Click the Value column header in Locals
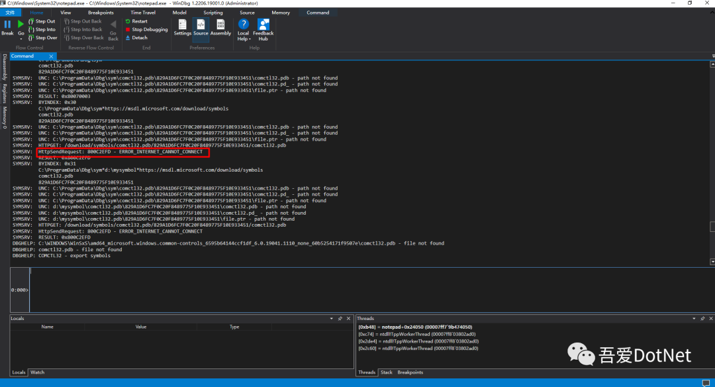This screenshot has width=715, height=387. click(x=141, y=327)
